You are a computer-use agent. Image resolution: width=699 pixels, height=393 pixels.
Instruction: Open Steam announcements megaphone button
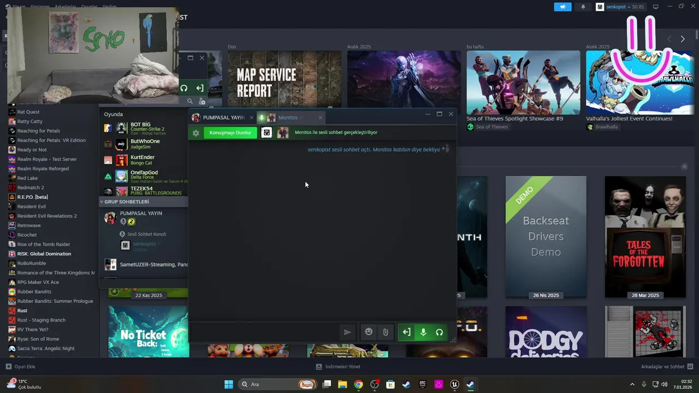click(x=562, y=7)
